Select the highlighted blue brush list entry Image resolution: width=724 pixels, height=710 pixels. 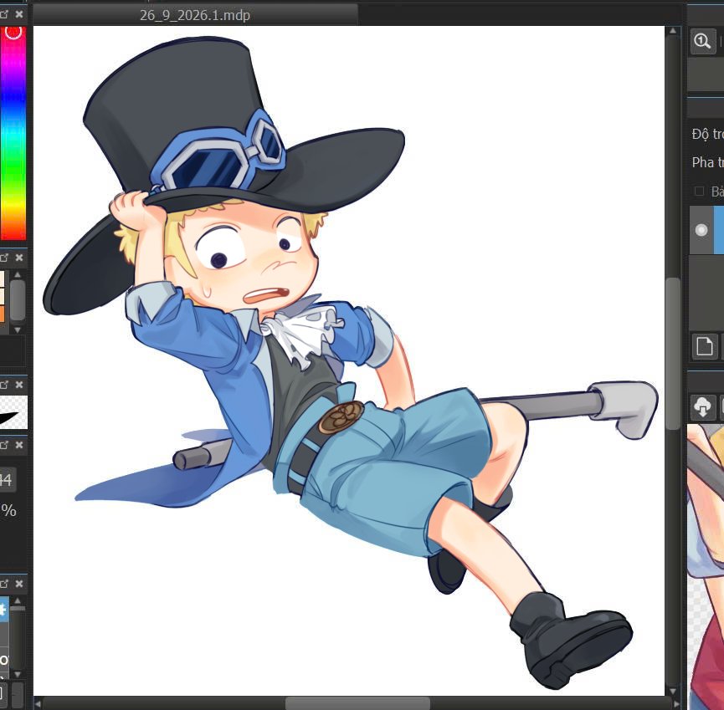pos(3,610)
